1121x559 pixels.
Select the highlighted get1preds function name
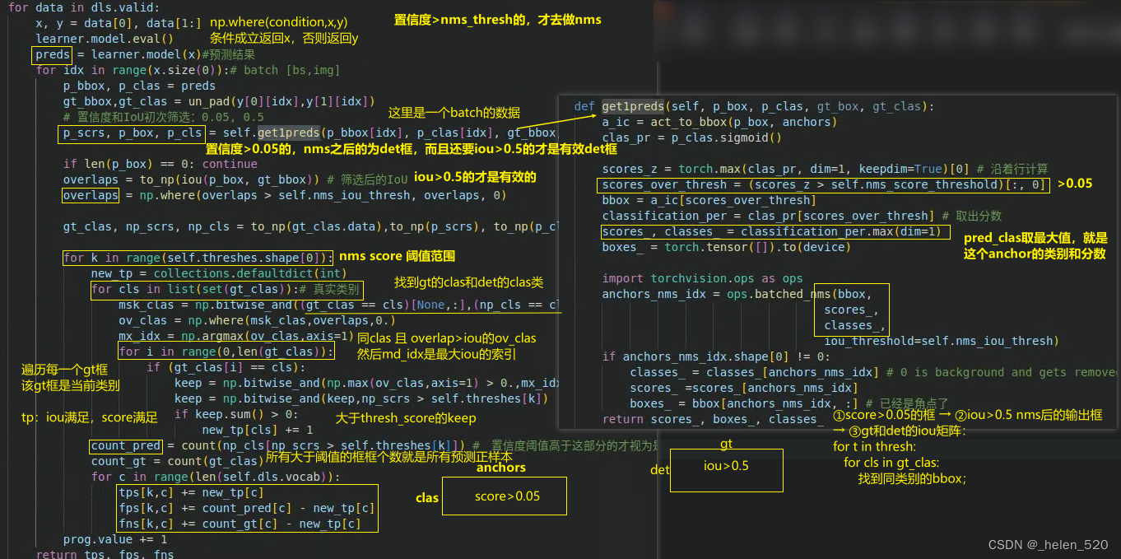(x=632, y=105)
